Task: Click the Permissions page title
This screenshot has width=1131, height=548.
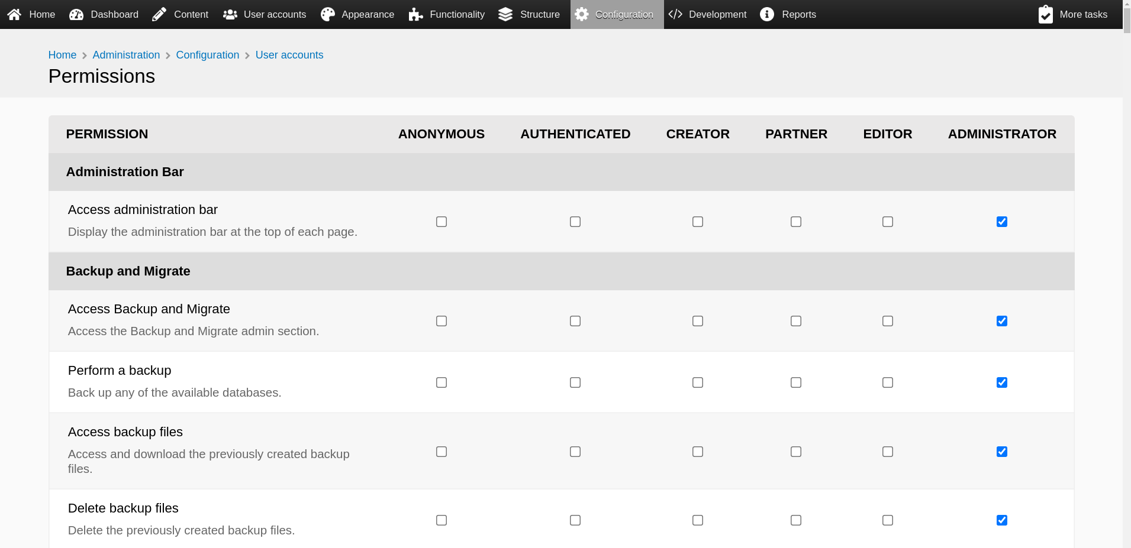Action: 102,76
